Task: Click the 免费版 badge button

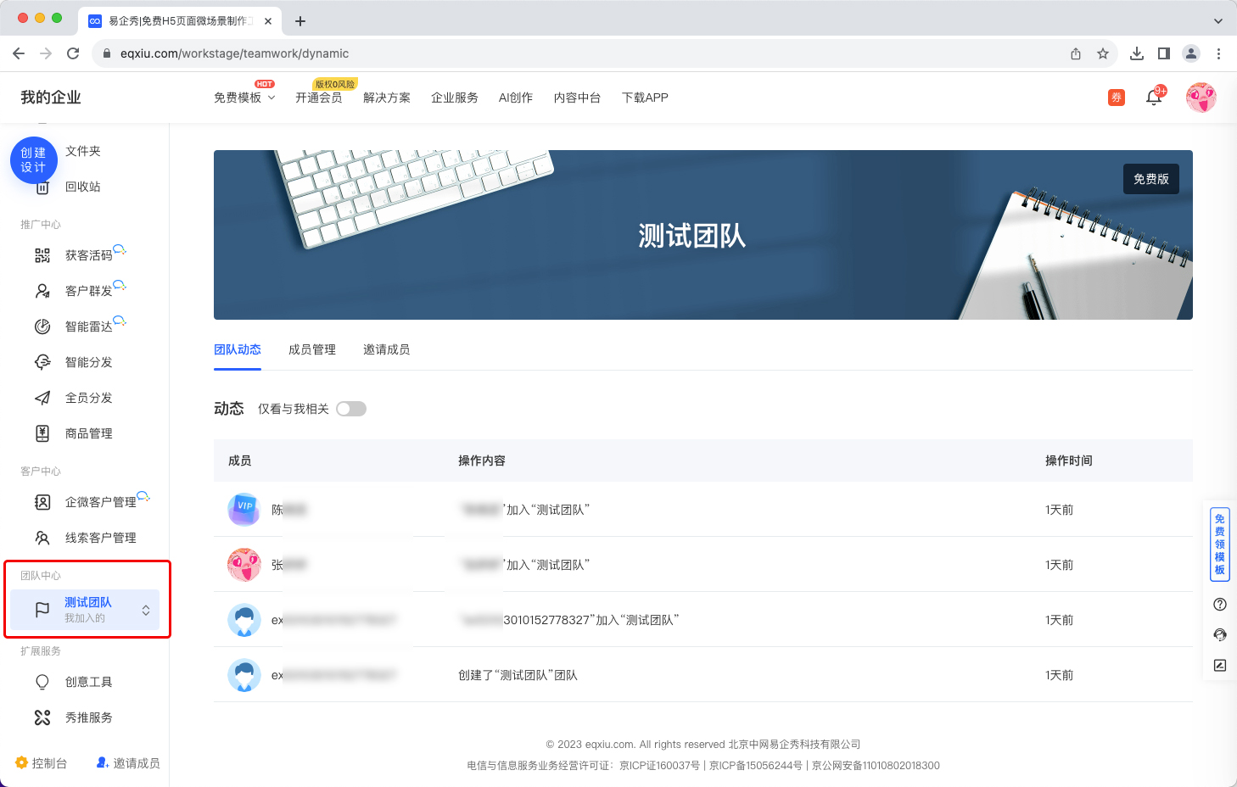Action: (1151, 179)
